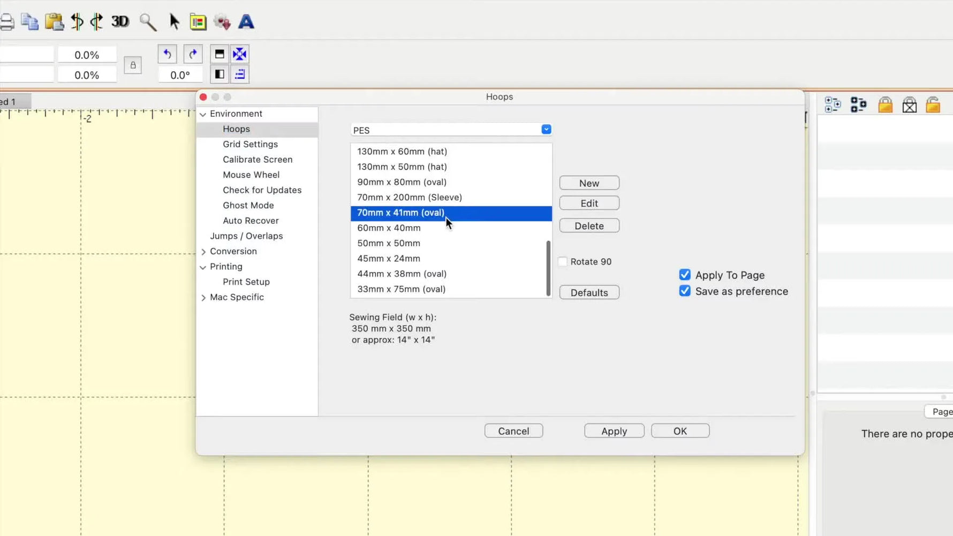Collapse the Environment tree section

(203, 114)
